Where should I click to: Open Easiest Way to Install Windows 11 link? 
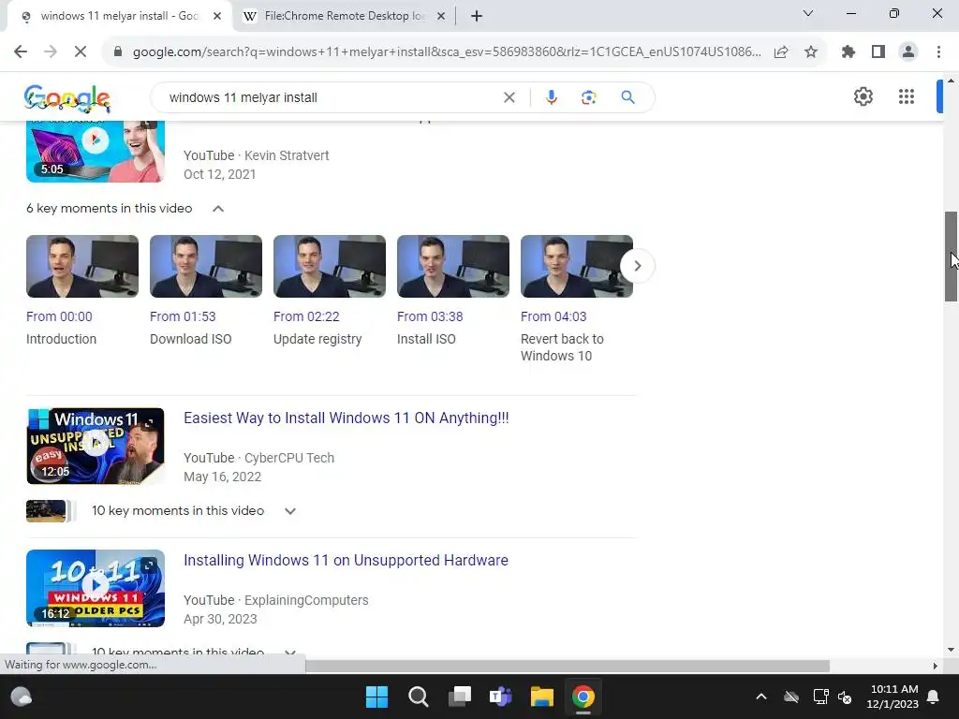pyautogui.click(x=347, y=418)
